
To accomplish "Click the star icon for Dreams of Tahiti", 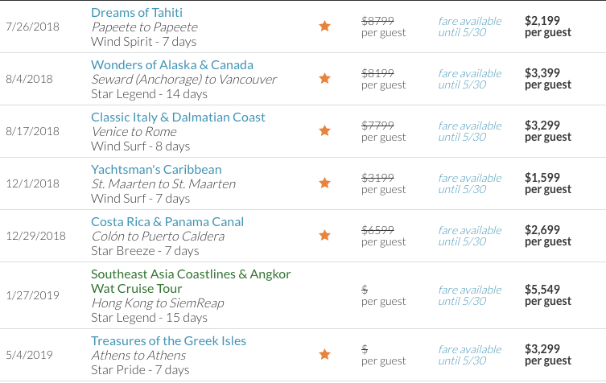I will [324, 27].
